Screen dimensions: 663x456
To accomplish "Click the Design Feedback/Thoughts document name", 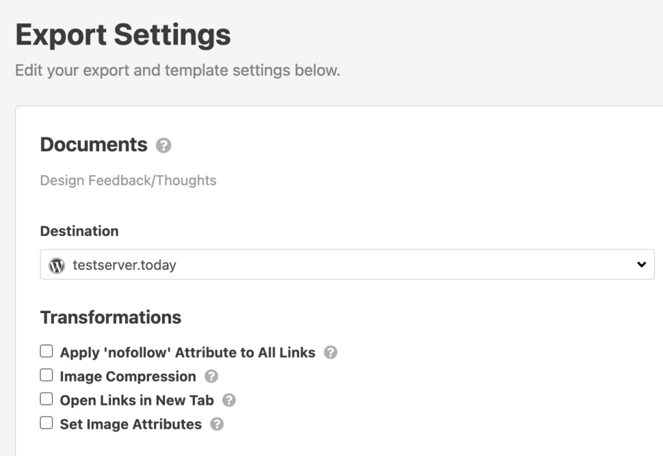I will pos(128,180).
